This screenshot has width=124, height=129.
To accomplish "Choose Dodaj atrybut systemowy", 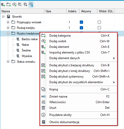I will tap(79, 77).
